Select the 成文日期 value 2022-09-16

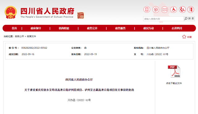point(28,54)
